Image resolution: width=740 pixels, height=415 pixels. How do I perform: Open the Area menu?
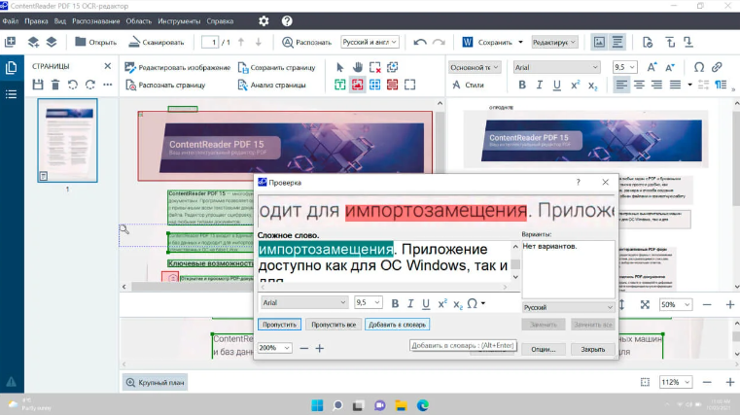click(139, 20)
